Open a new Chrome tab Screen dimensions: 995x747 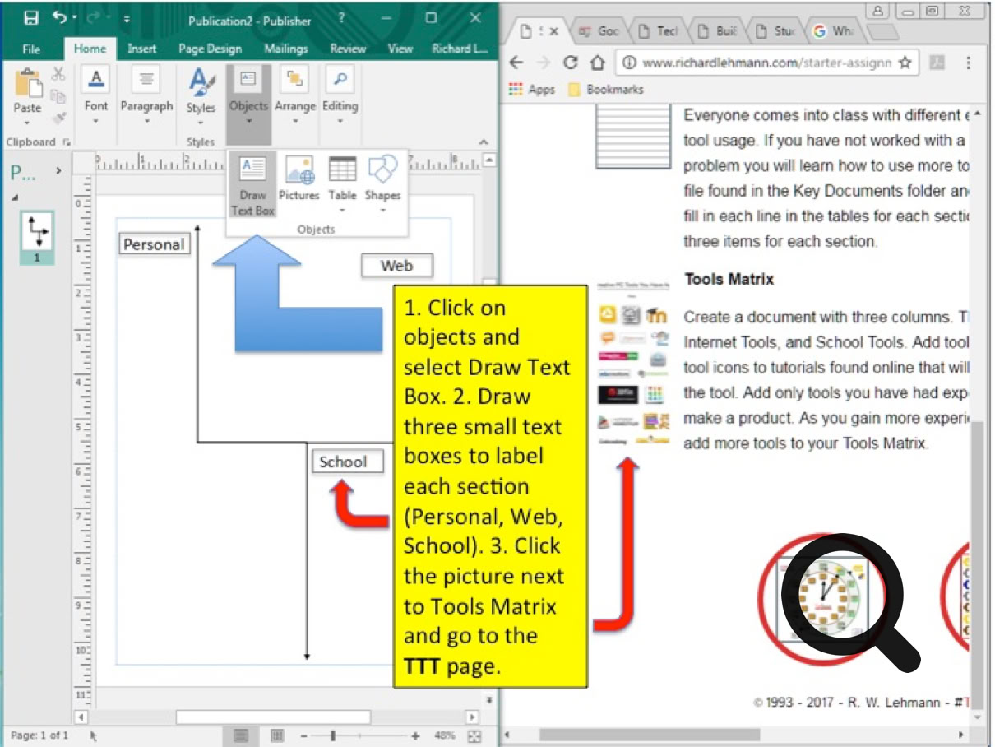pos(883,31)
